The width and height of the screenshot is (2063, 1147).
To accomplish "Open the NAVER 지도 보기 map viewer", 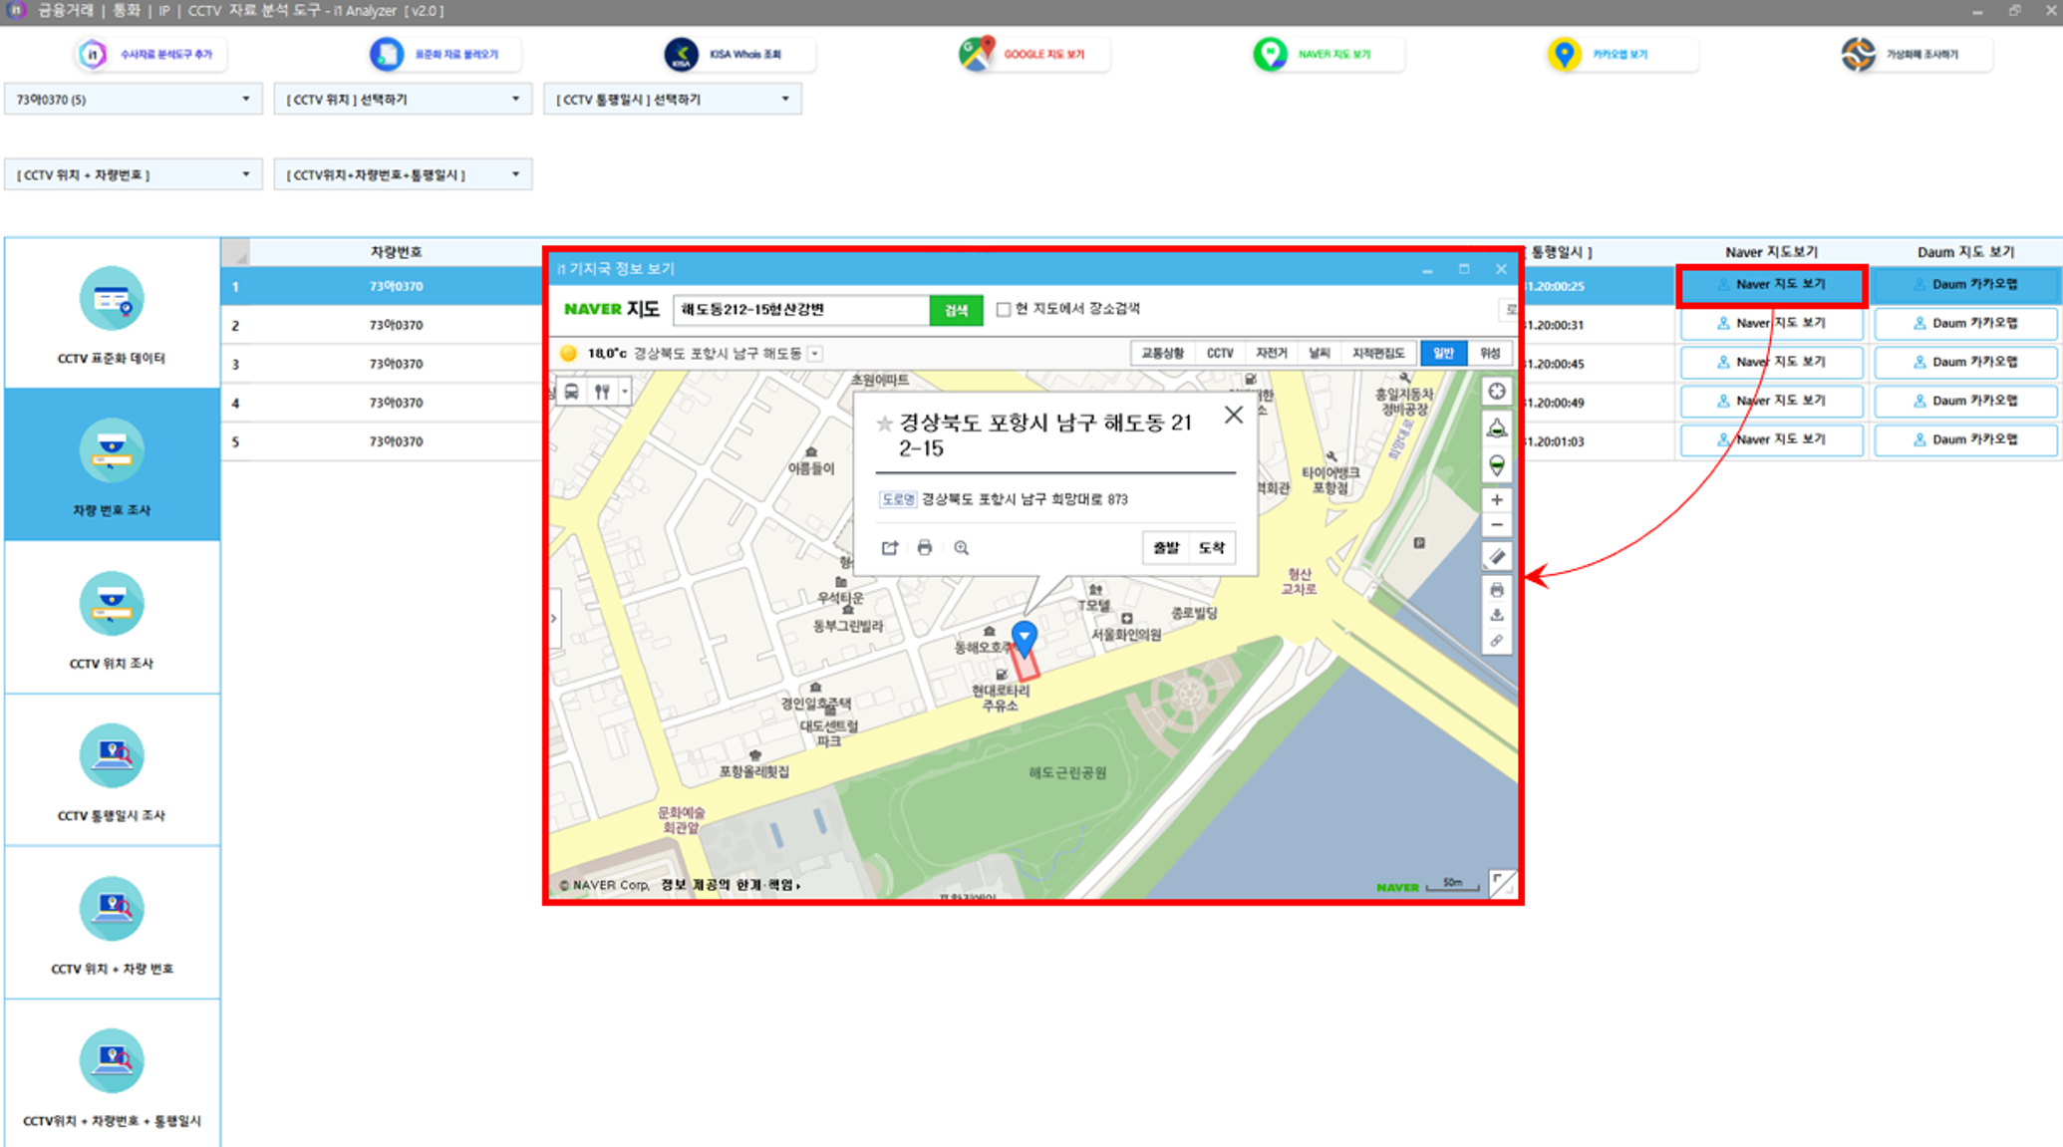I will point(1327,54).
